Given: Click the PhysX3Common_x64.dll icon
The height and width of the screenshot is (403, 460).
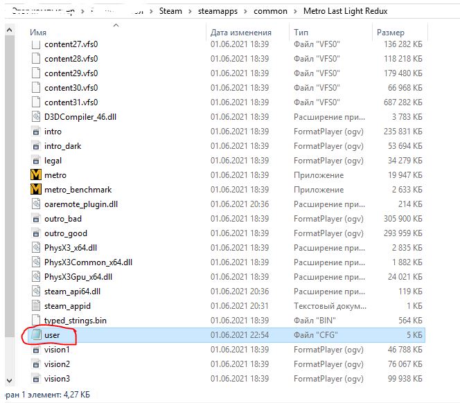Looking at the screenshot, I should point(36,262).
